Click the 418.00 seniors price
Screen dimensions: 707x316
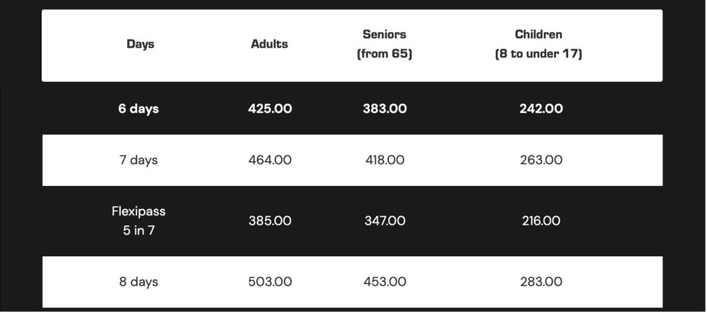(x=385, y=160)
